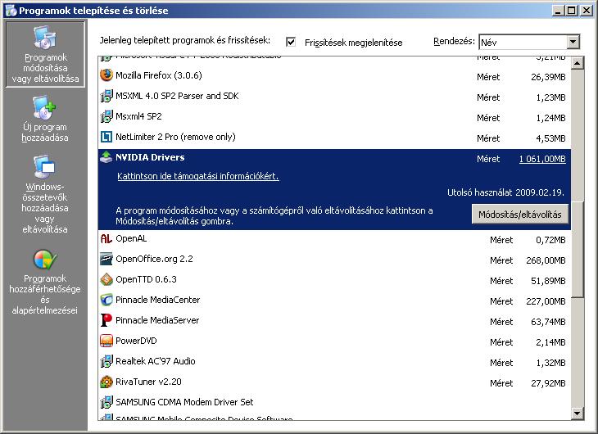Click the PowerDVD icon
598x434 pixels.
click(106, 341)
